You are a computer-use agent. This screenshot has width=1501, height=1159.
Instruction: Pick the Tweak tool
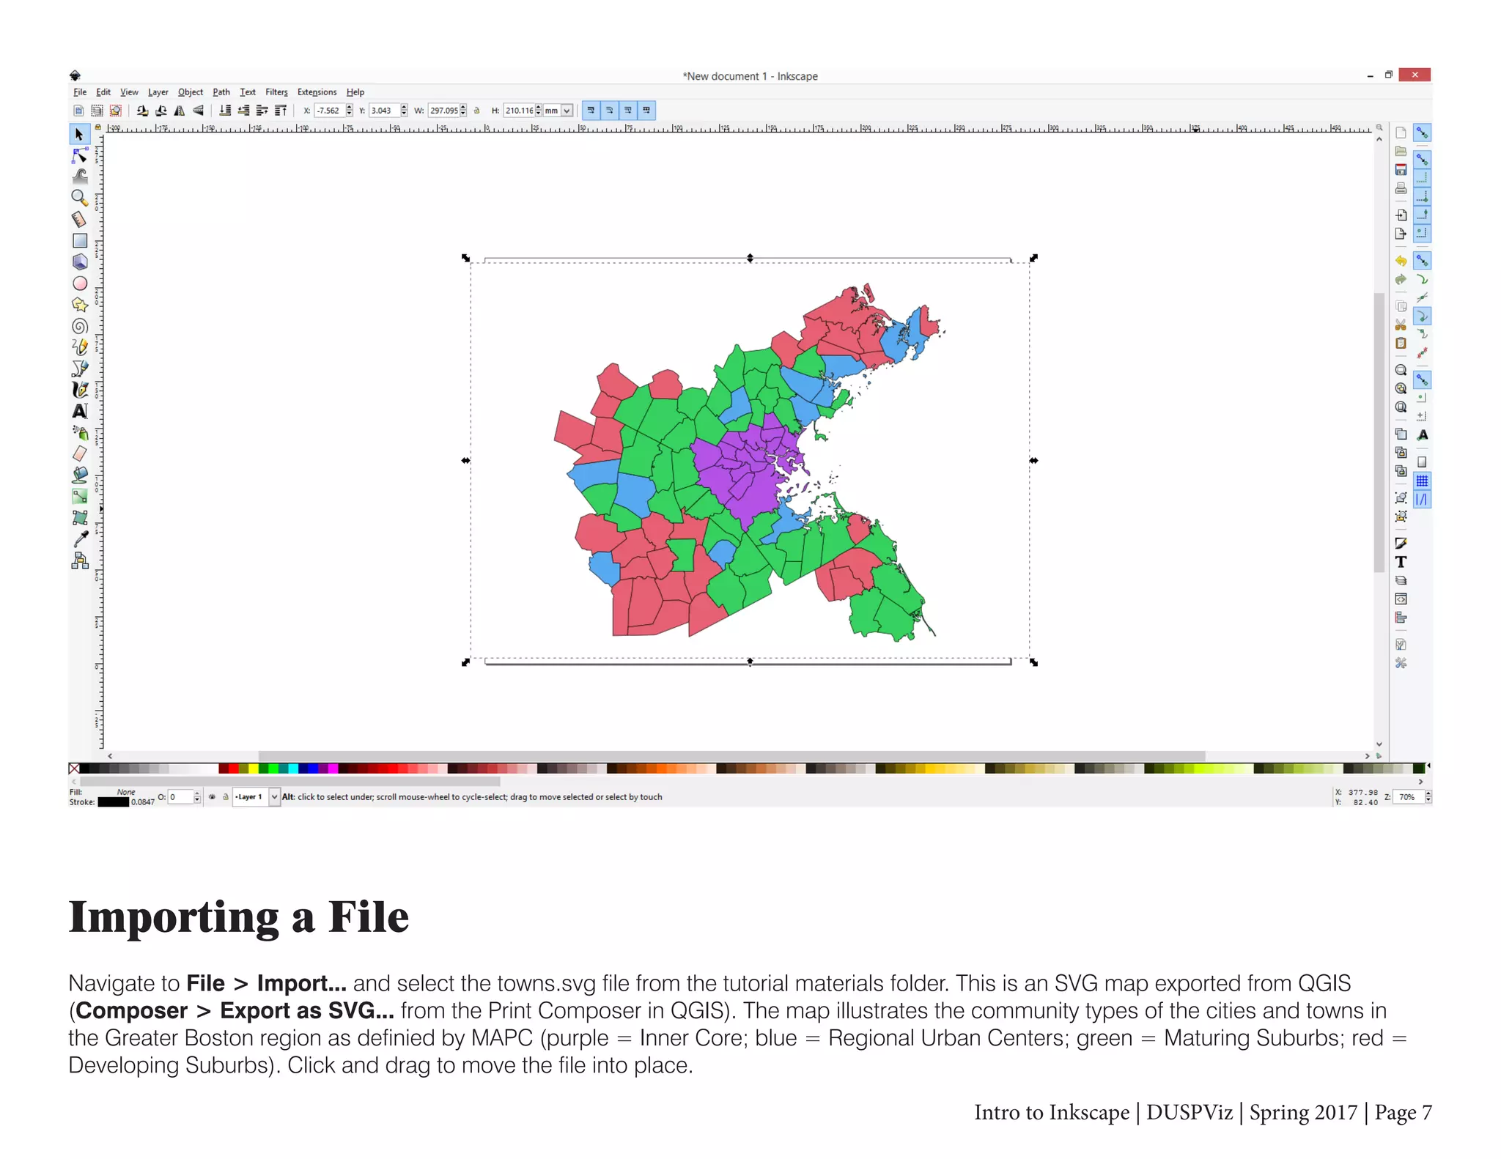click(80, 177)
